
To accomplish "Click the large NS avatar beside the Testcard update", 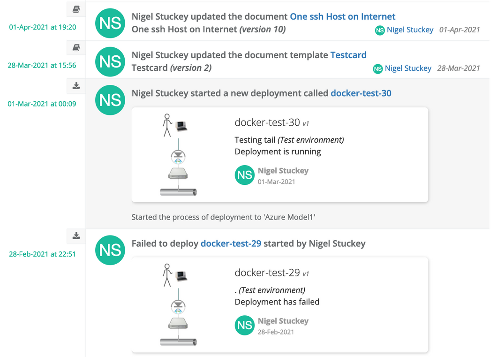I will [x=110, y=61].
